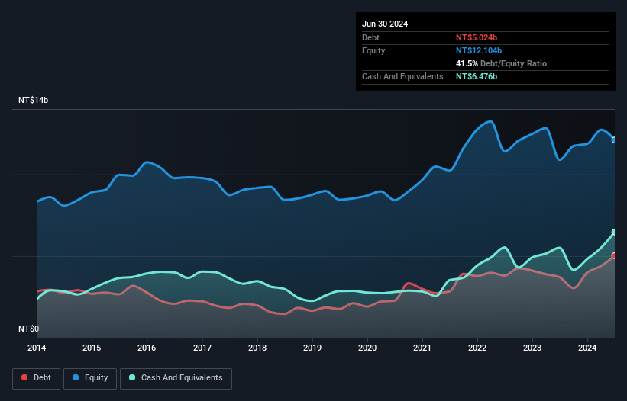The image size is (627, 401).
Task: Click the 2024 x-axis label
Action: (x=587, y=348)
